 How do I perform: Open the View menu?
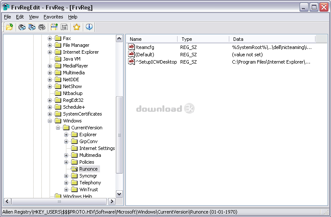click(x=34, y=17)
